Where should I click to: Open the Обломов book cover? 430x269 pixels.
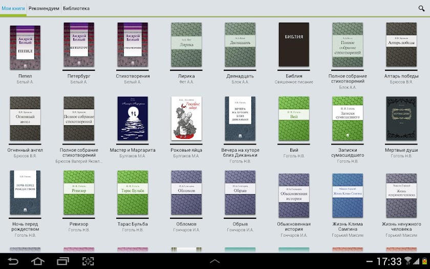click(x=186, y=193)
